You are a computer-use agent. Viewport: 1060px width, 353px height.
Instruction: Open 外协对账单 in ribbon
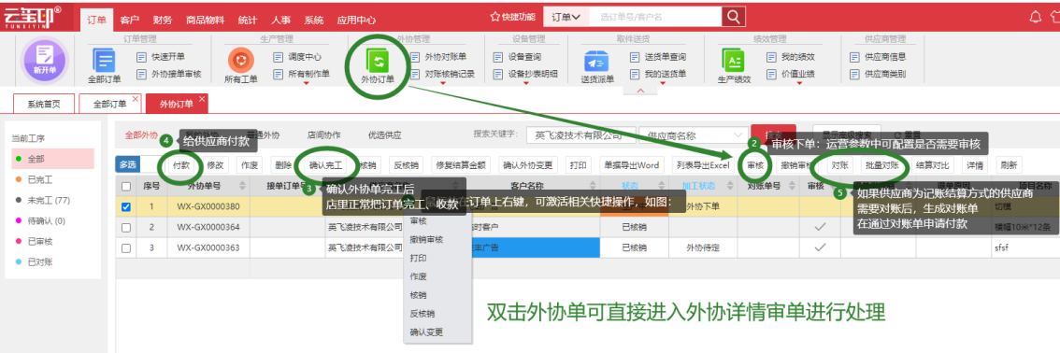coord(438,57)
